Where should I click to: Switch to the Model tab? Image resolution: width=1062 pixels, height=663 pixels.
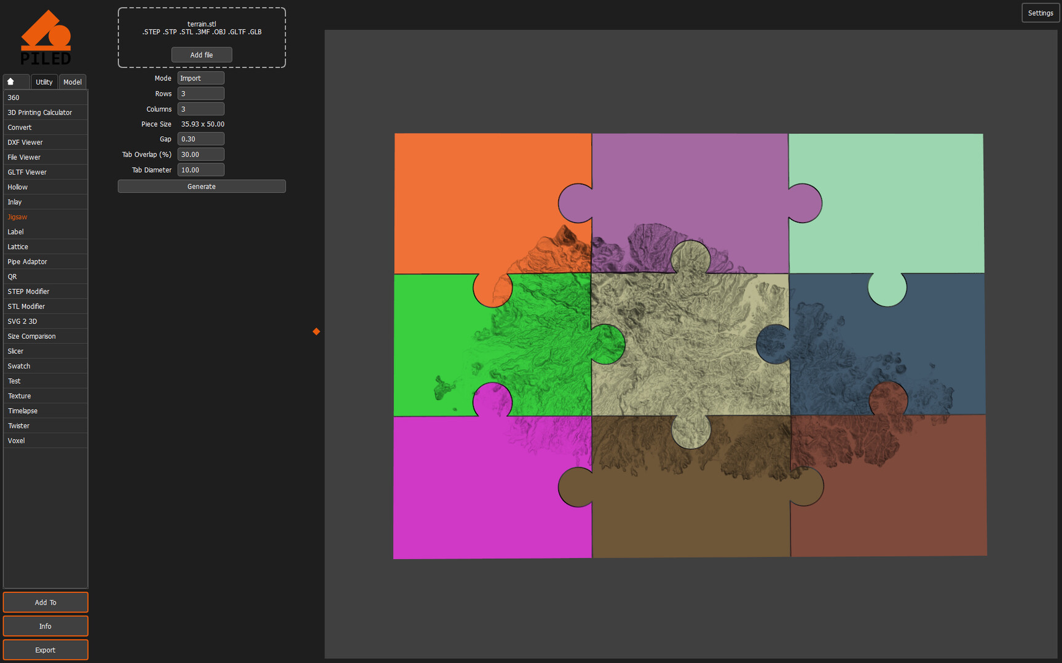73,82
